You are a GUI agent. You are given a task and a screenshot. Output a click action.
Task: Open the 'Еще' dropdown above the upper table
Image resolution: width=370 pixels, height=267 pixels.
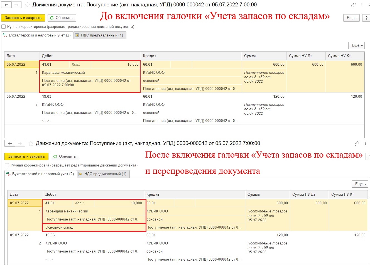357,45
